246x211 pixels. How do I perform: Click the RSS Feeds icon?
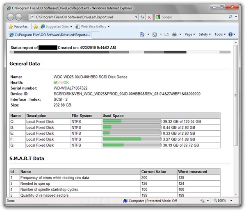point(155,34)
